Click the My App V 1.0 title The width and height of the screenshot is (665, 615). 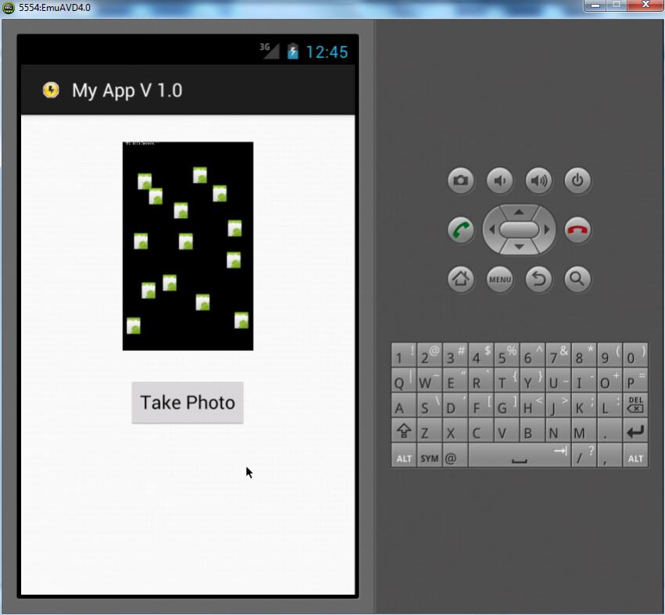point(127,91)
